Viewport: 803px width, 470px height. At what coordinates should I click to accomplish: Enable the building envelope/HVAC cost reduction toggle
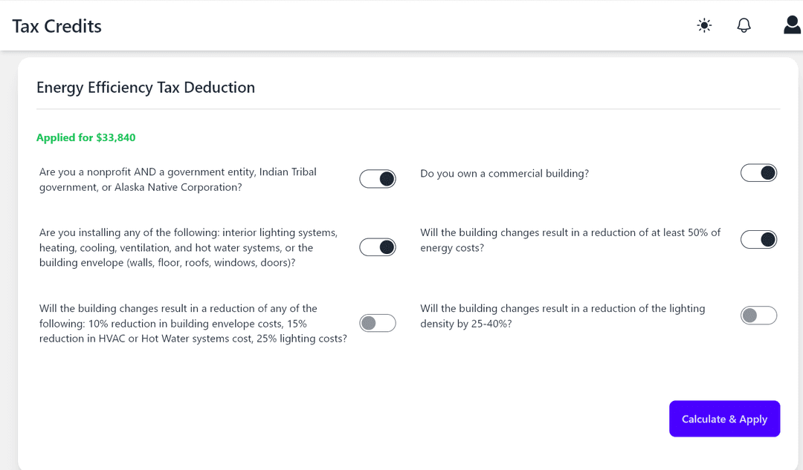pyautogui.click(x=378, y=323)
